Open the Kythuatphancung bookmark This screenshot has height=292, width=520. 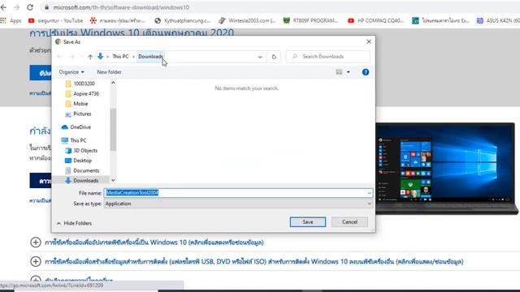(183, 20)
